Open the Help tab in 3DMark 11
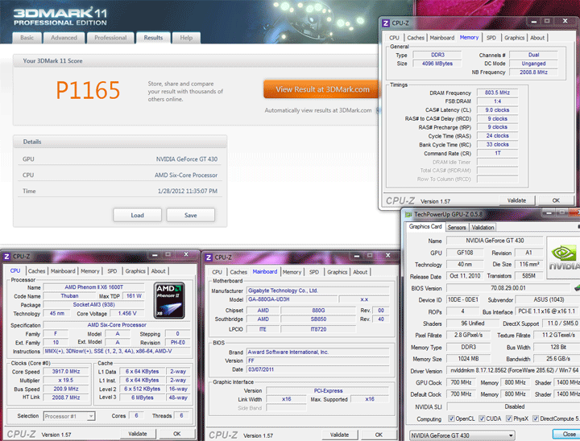This screenshot has width=580, height=441. click(x=186, y=38)
